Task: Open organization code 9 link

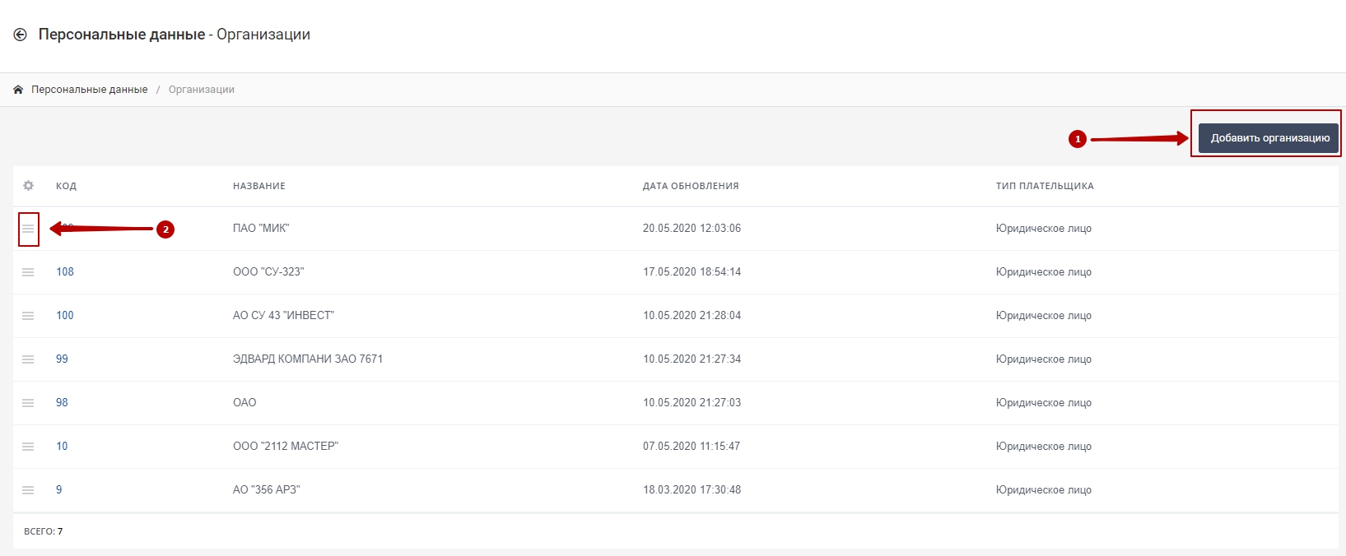Action: coord(58,490)
